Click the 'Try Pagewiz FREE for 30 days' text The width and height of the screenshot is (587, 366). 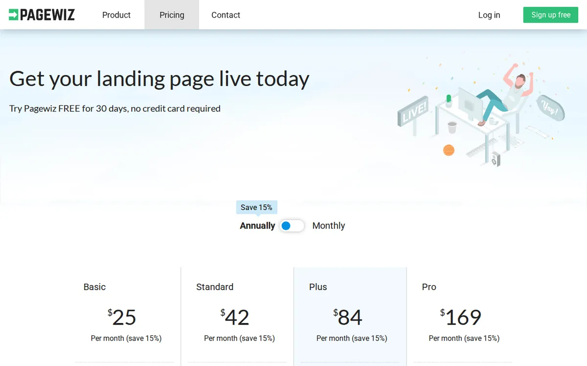pyautogui.click(x=115, y=108)
